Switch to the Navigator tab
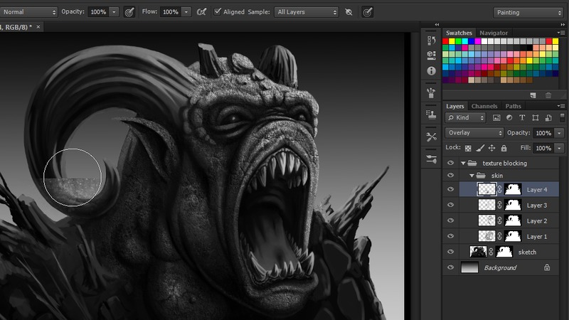The height and width of the screenshot is (320, 569). point(494,33)
